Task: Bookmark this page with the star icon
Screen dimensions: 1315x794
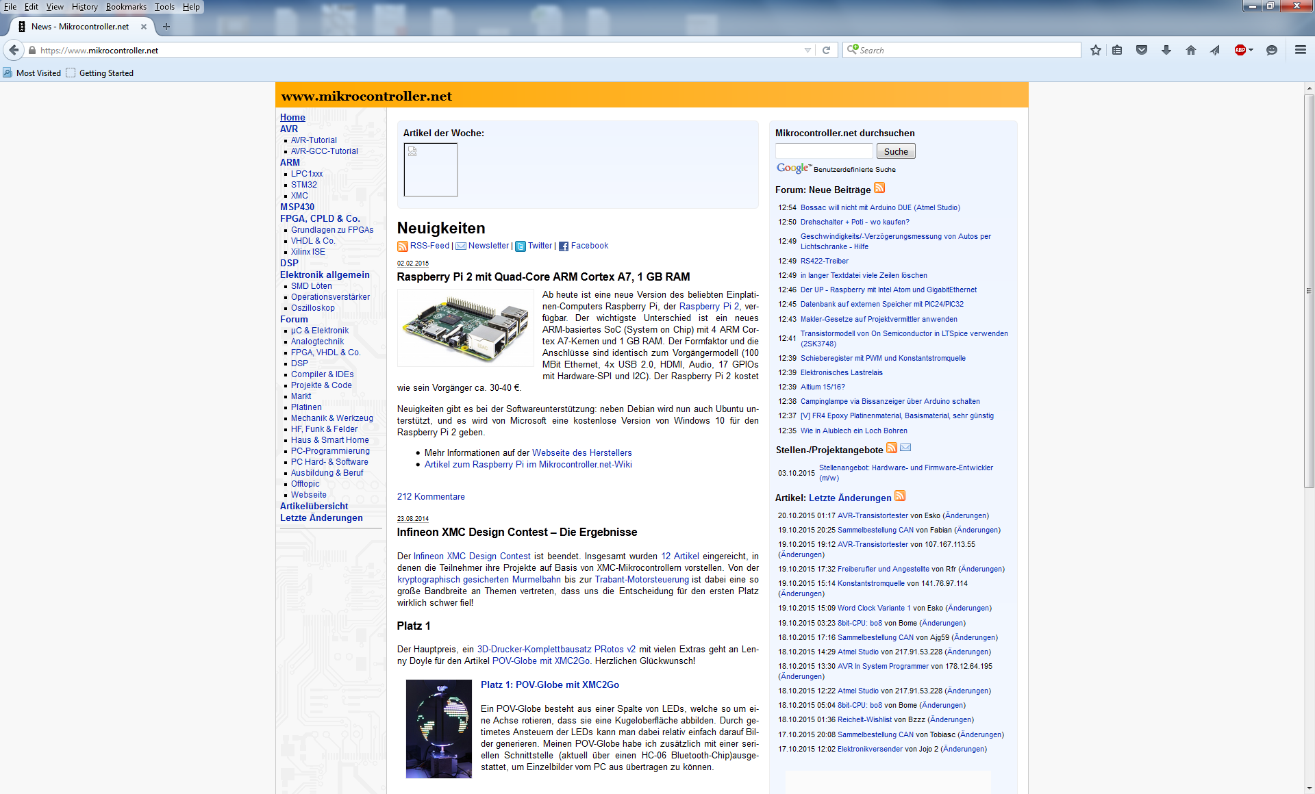Action: (x=1096, y=50)
